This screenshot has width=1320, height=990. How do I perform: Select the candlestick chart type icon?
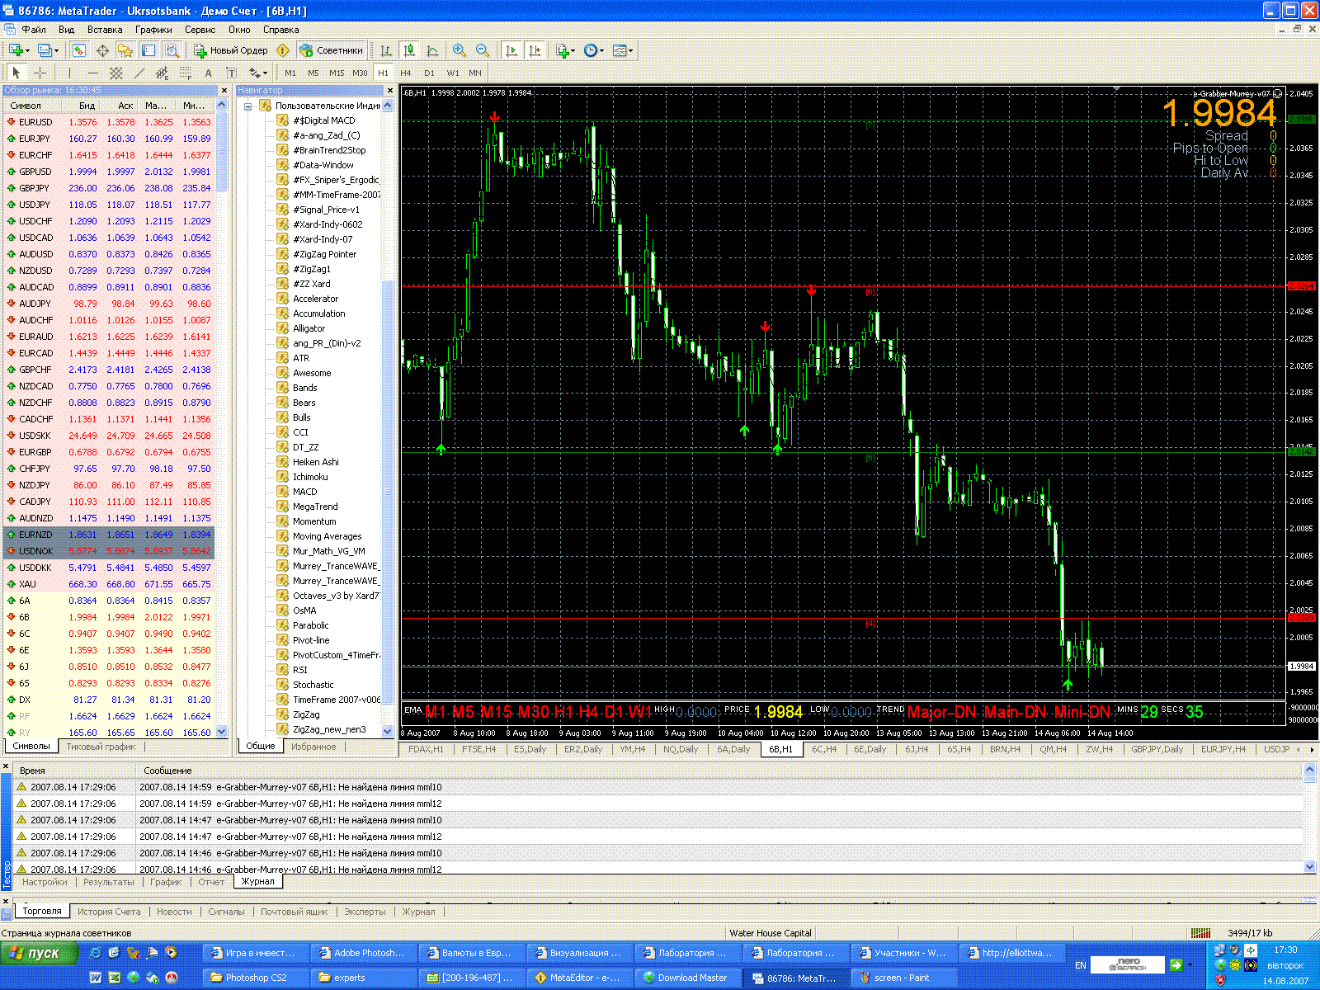coord(409,50)
